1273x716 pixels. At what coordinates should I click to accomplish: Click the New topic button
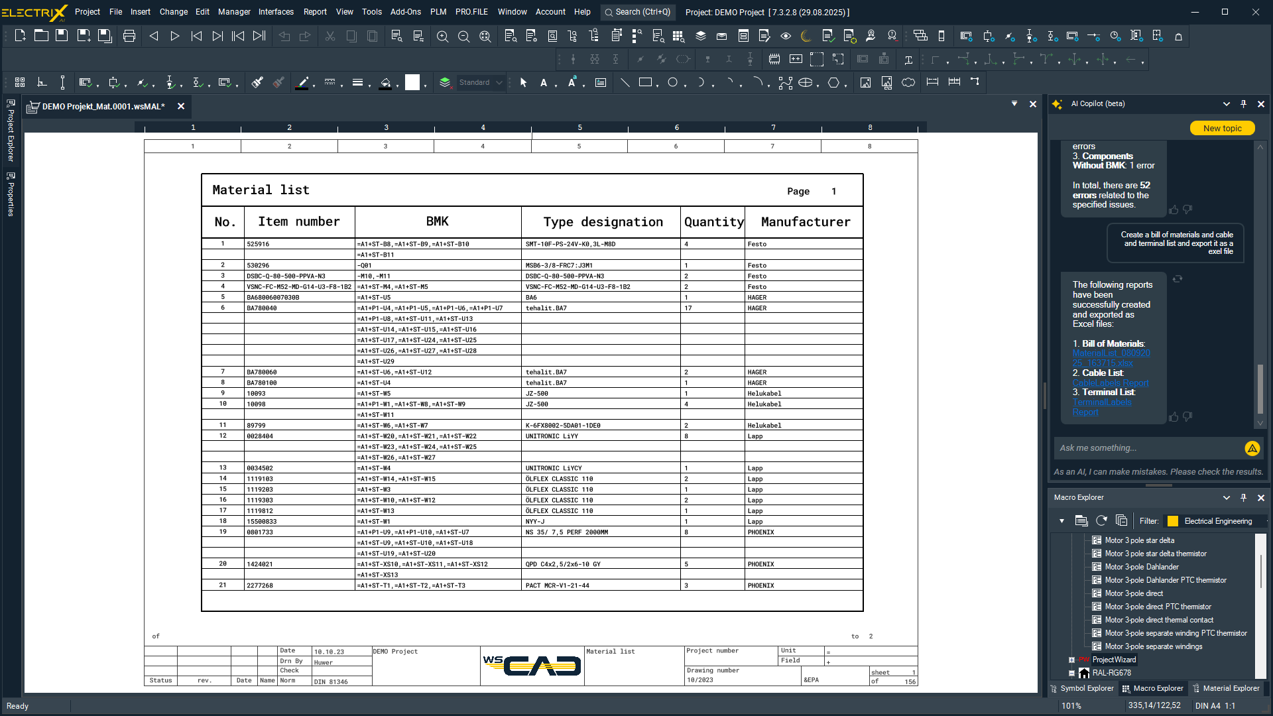point(1221,128)
